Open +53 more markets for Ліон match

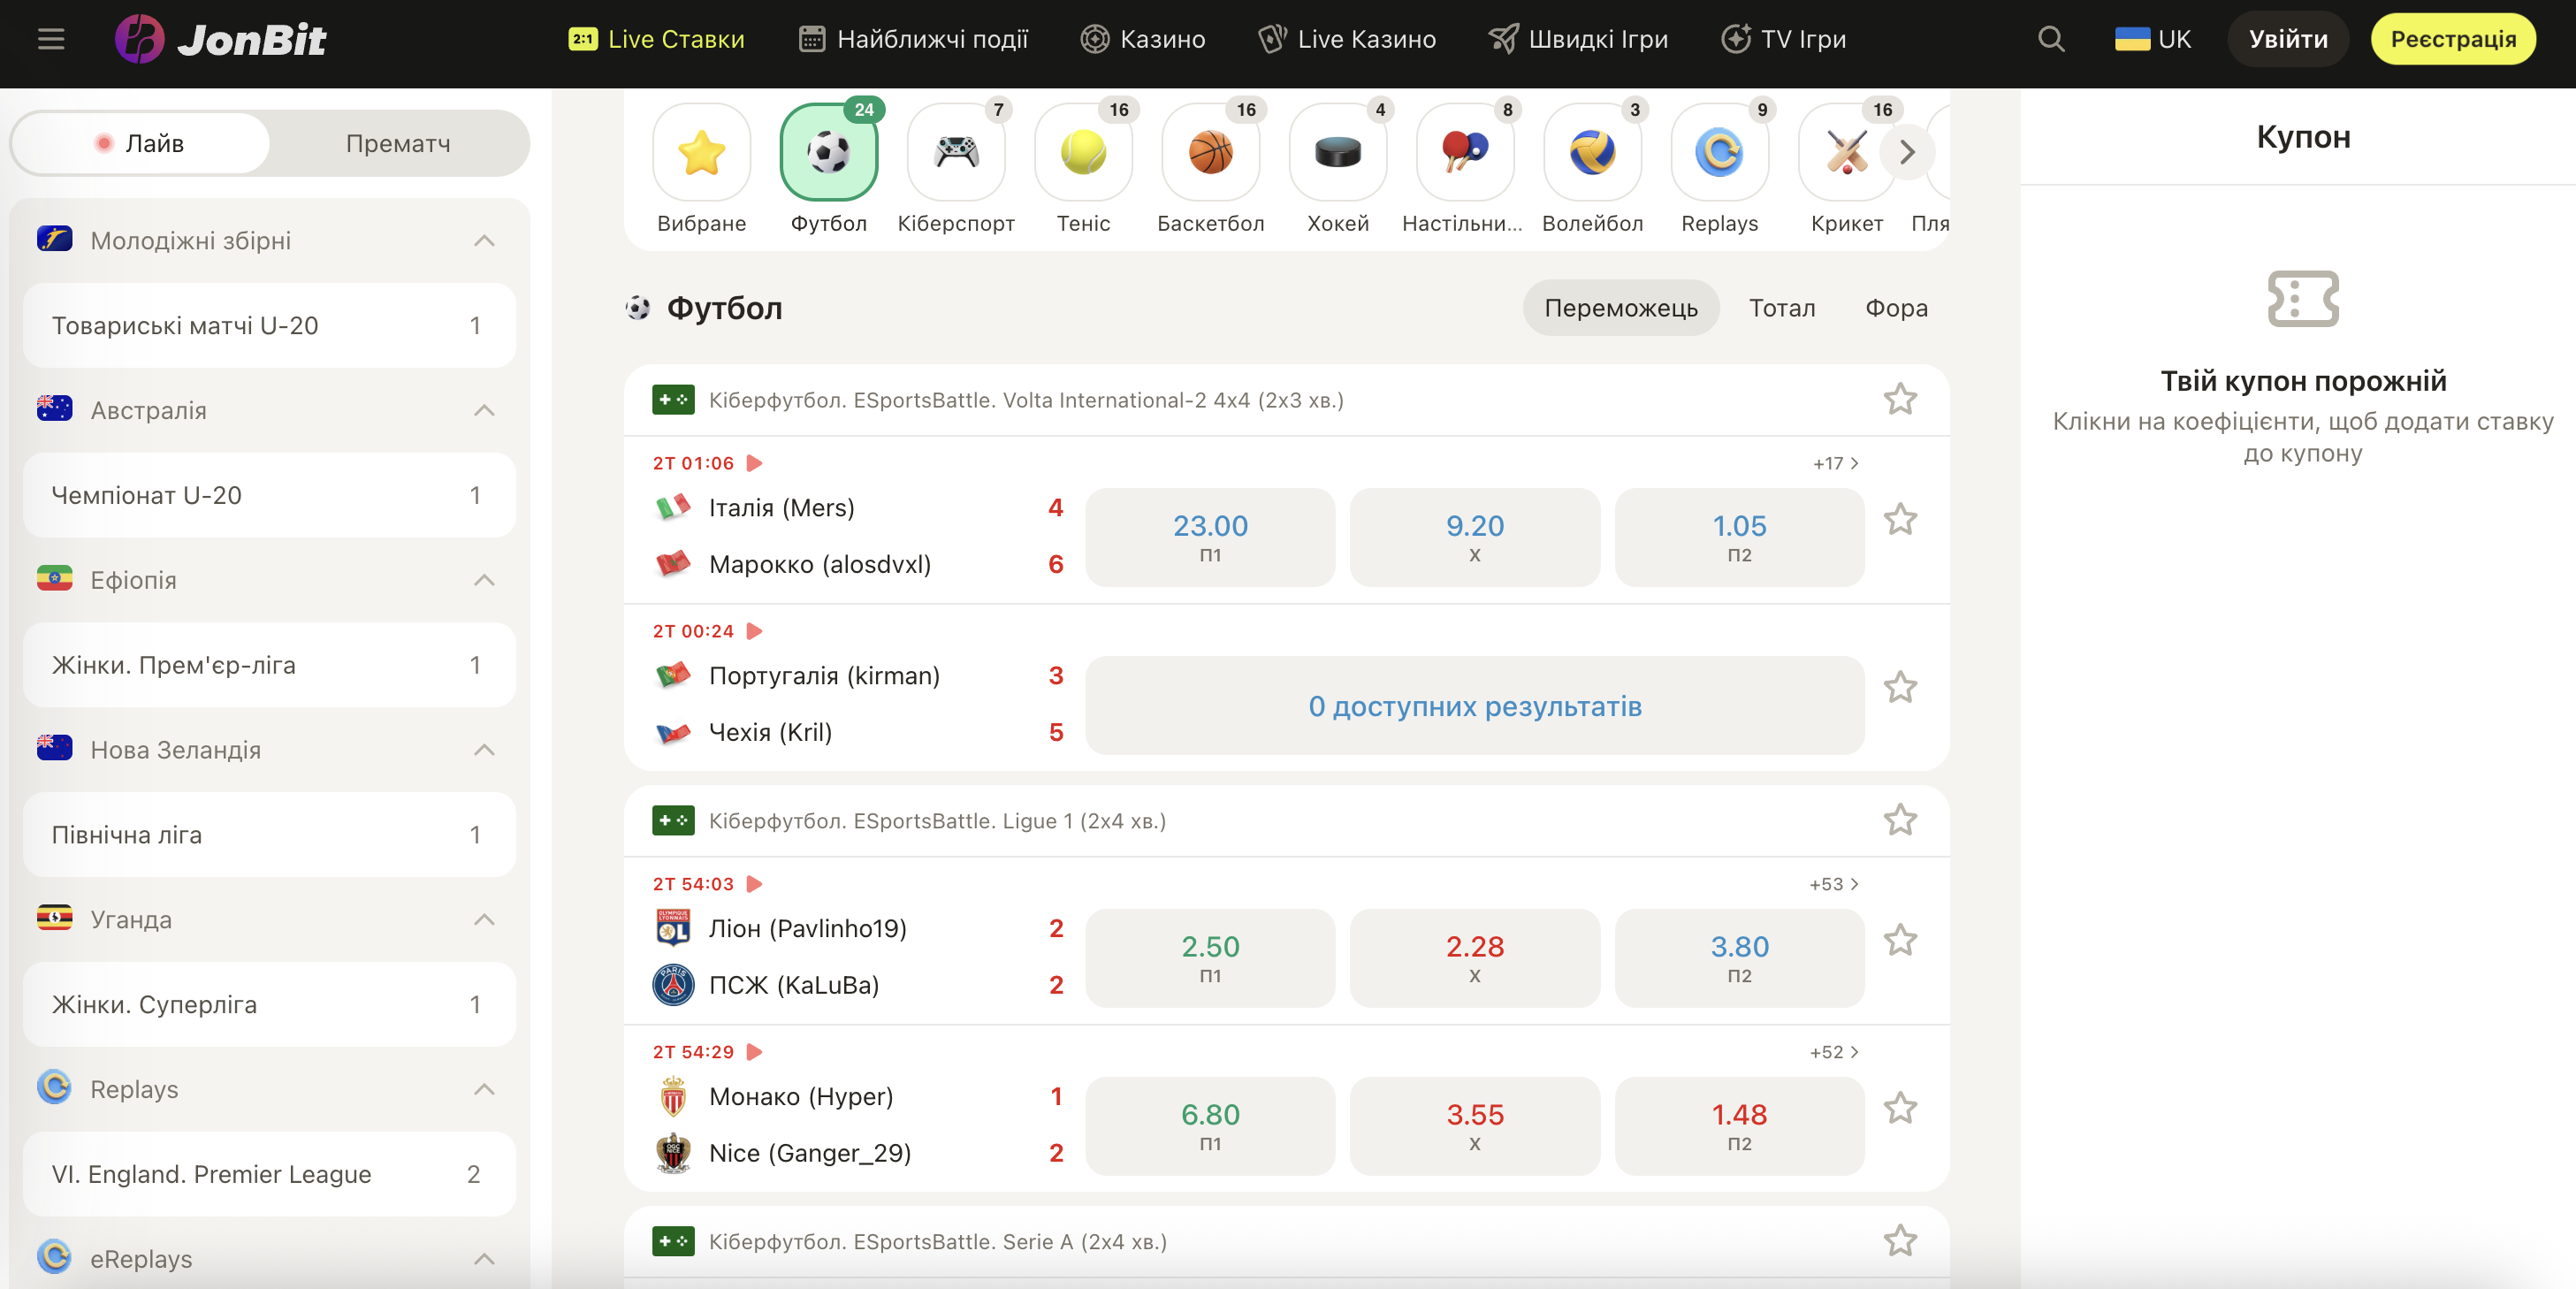pyautogui.click(x=1834, y=884)
